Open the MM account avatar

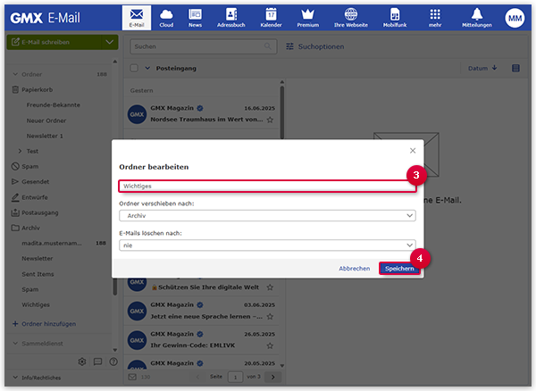(515, 18)
